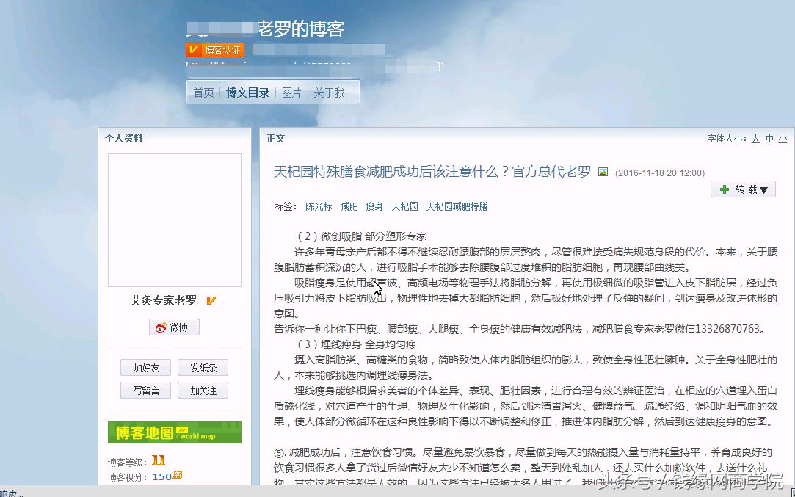This screenshot has height=497, width=795.
Task: Click the V badge next to 艾灸专家老罗
Action: tap(211, 300)
